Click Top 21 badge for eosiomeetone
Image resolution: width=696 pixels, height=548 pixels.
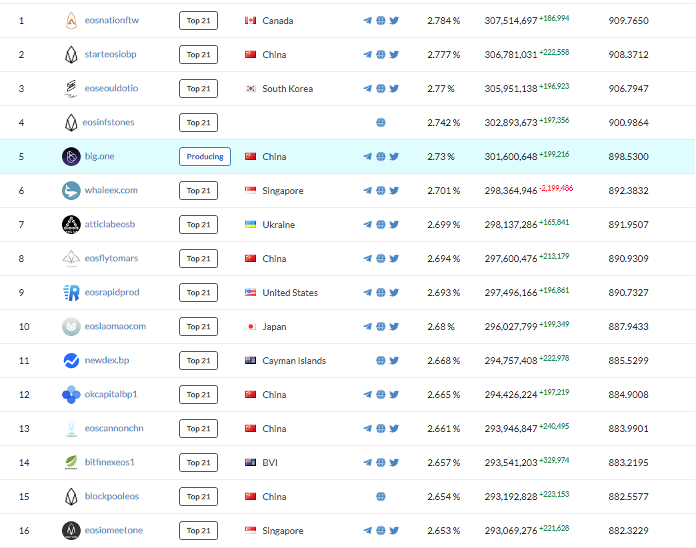pyautogui.click(x=199, y=531)
